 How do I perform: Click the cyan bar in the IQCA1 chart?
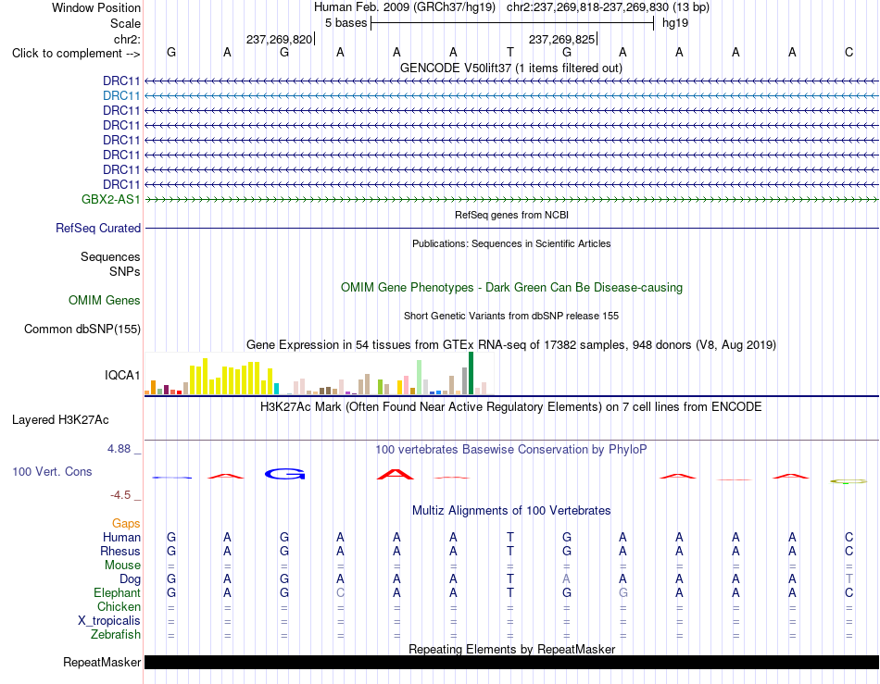(276, 389)
